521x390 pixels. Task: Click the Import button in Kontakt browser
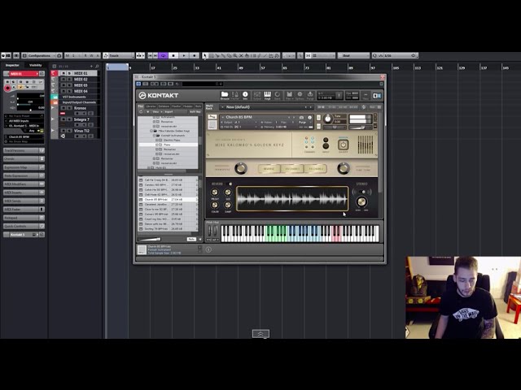pos(169,112)
